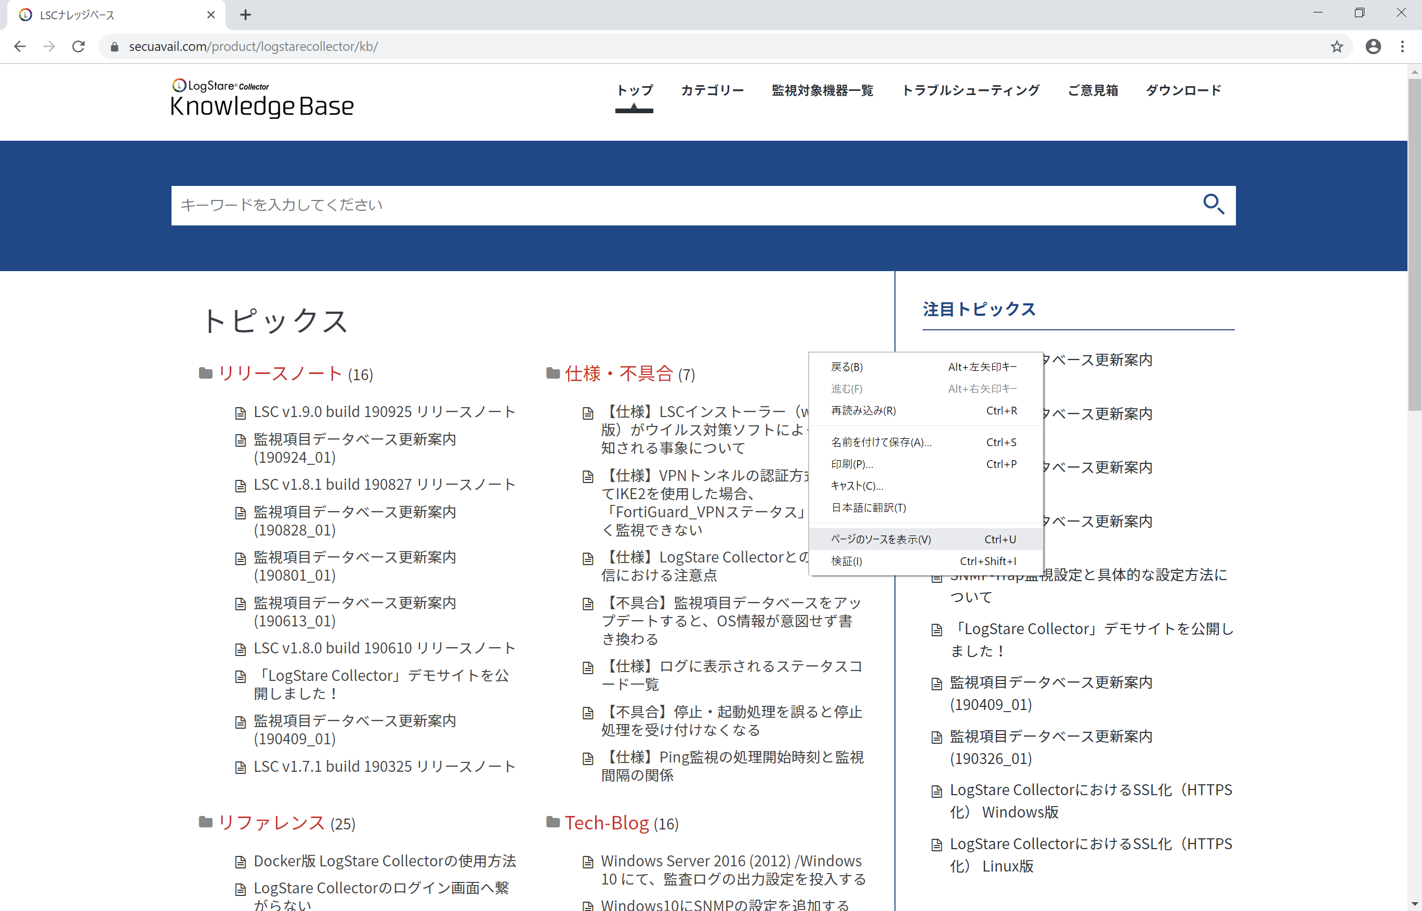Open 監視項目データベース更新案内 (190828_01)
1422x911 pixels.
click(354, 521)
